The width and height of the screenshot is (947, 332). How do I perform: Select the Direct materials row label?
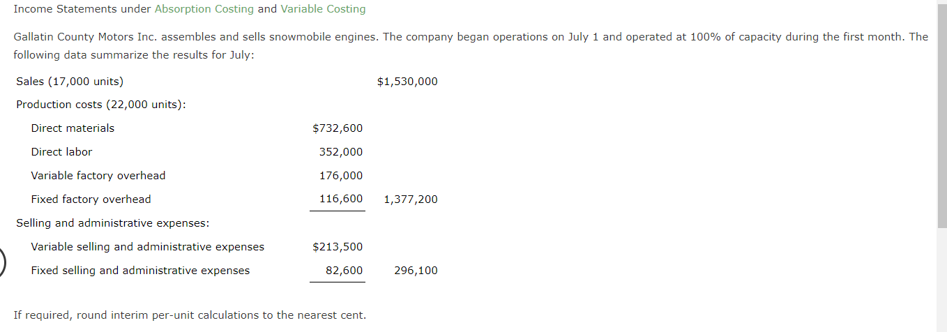73,128
